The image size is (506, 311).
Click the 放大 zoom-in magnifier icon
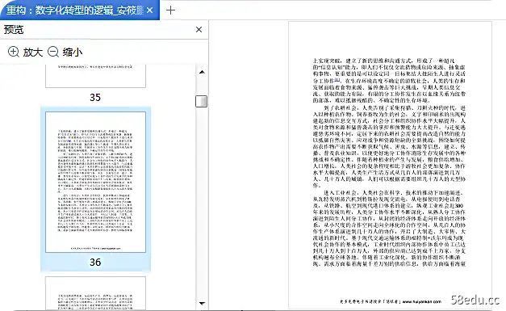click(14, 52)
